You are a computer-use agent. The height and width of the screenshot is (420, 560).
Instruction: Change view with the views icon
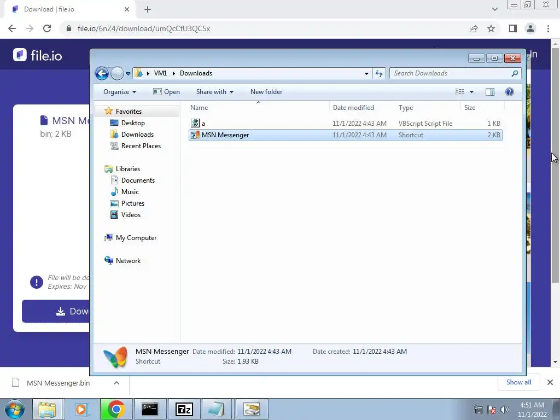coord(459,92)
